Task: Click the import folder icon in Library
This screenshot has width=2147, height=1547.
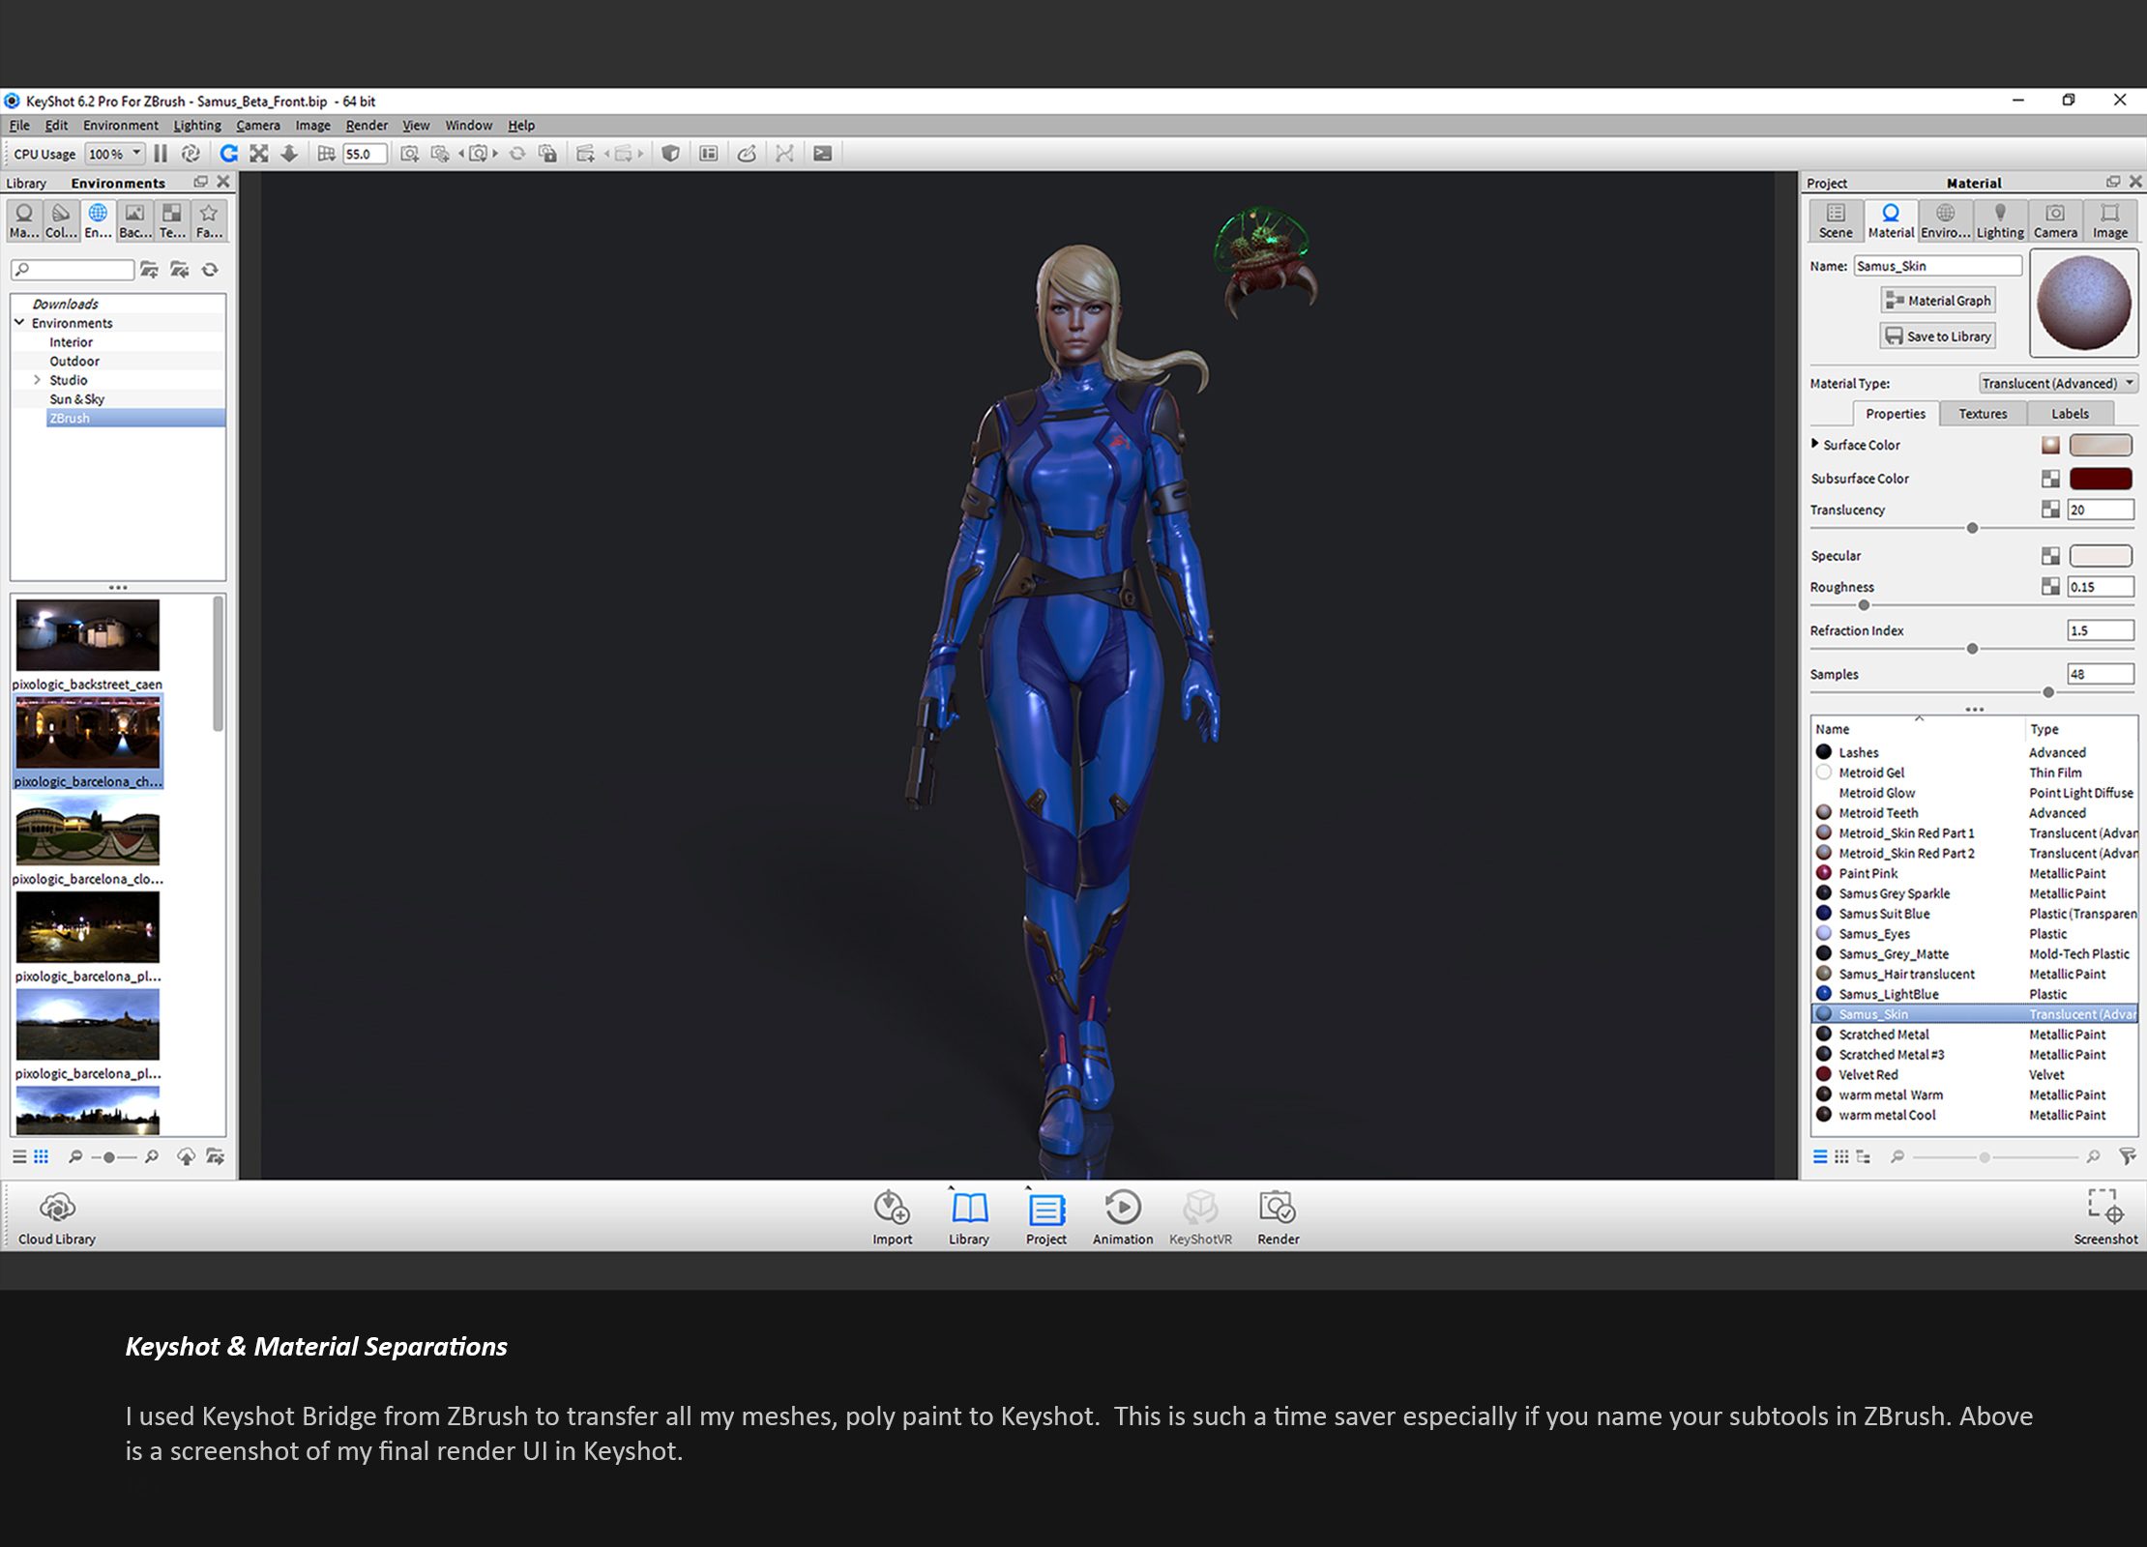Action: click(180, 270)
